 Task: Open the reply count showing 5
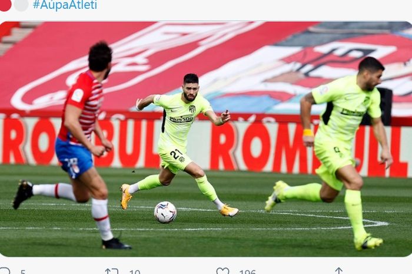(23, 272)
